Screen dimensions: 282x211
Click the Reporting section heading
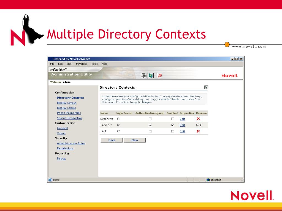[x=62, y=153]
